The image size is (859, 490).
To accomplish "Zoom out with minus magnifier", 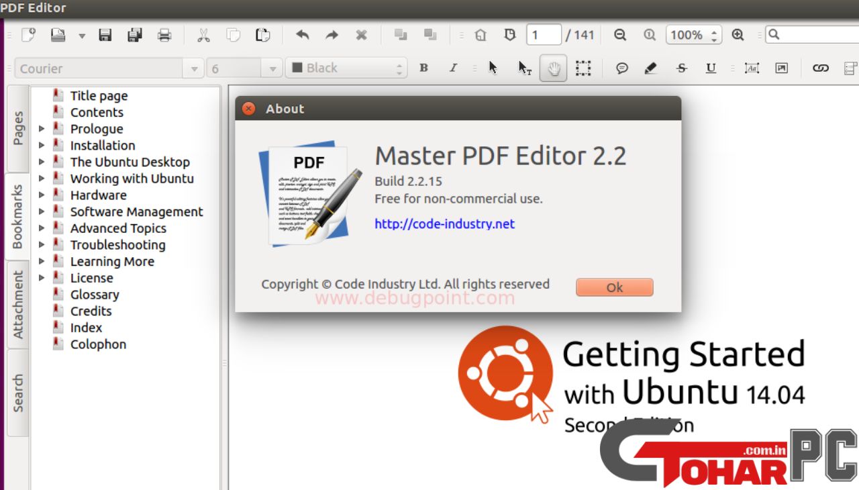I will click(x=620, y=35).
